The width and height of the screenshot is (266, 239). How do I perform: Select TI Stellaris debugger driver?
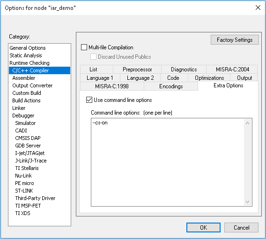(39, 168)
